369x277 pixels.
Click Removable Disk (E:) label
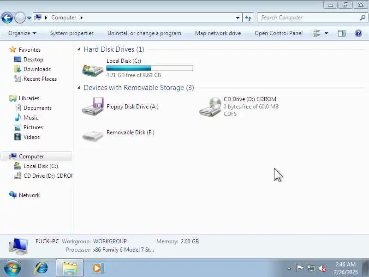point(131,132)
